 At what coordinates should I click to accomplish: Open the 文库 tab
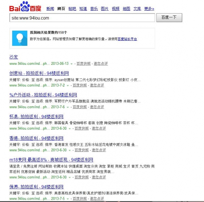tap(137, 8)
